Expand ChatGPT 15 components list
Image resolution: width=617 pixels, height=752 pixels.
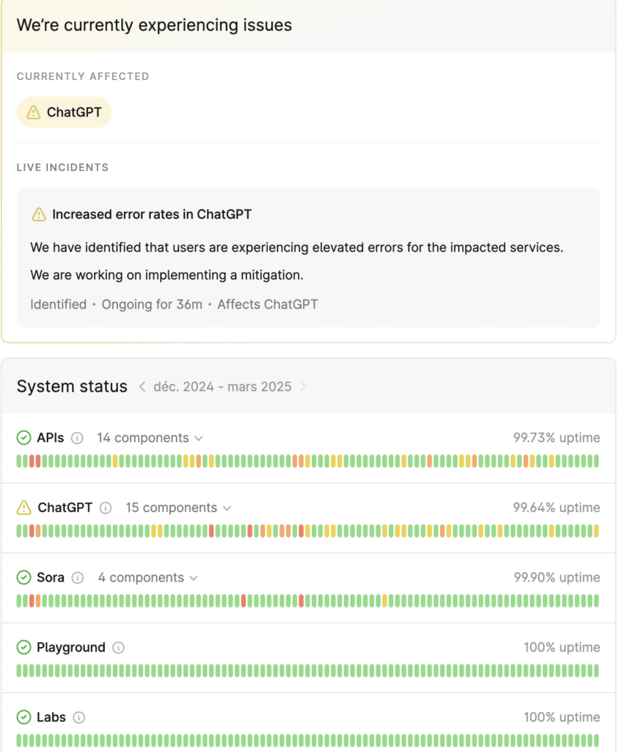pyautogui.click(x=178, y=508)
